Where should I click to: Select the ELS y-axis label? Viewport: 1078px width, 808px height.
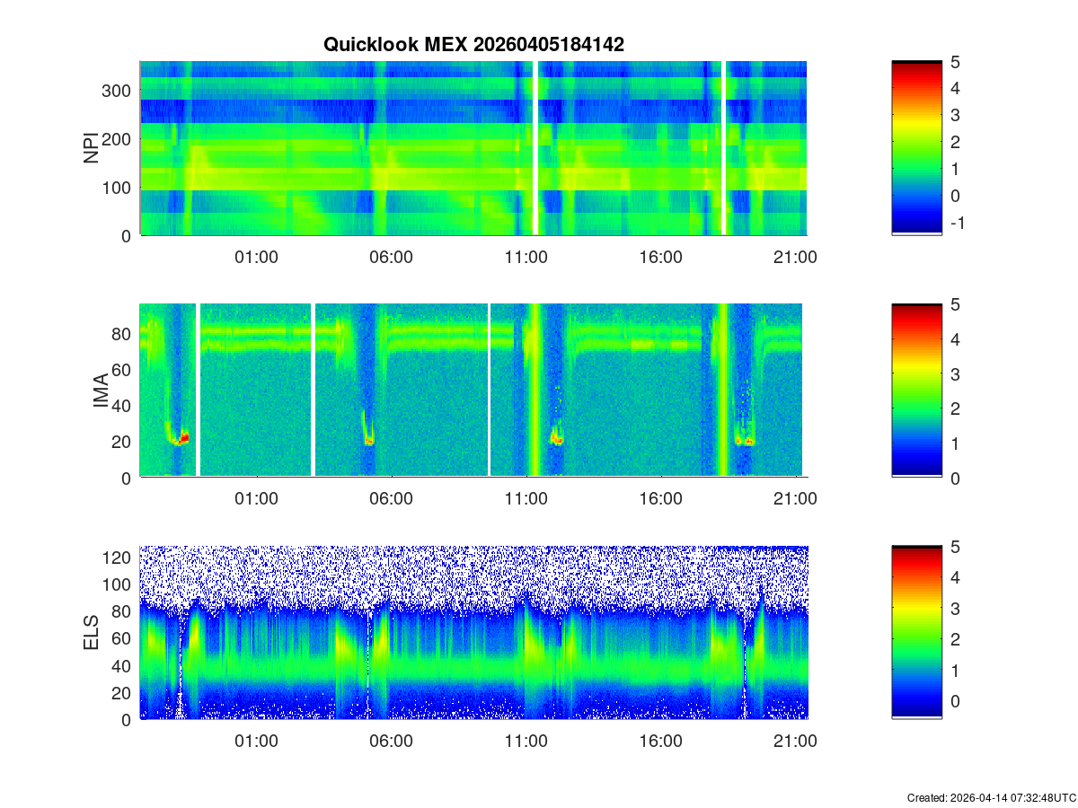[x=92, y=633]
